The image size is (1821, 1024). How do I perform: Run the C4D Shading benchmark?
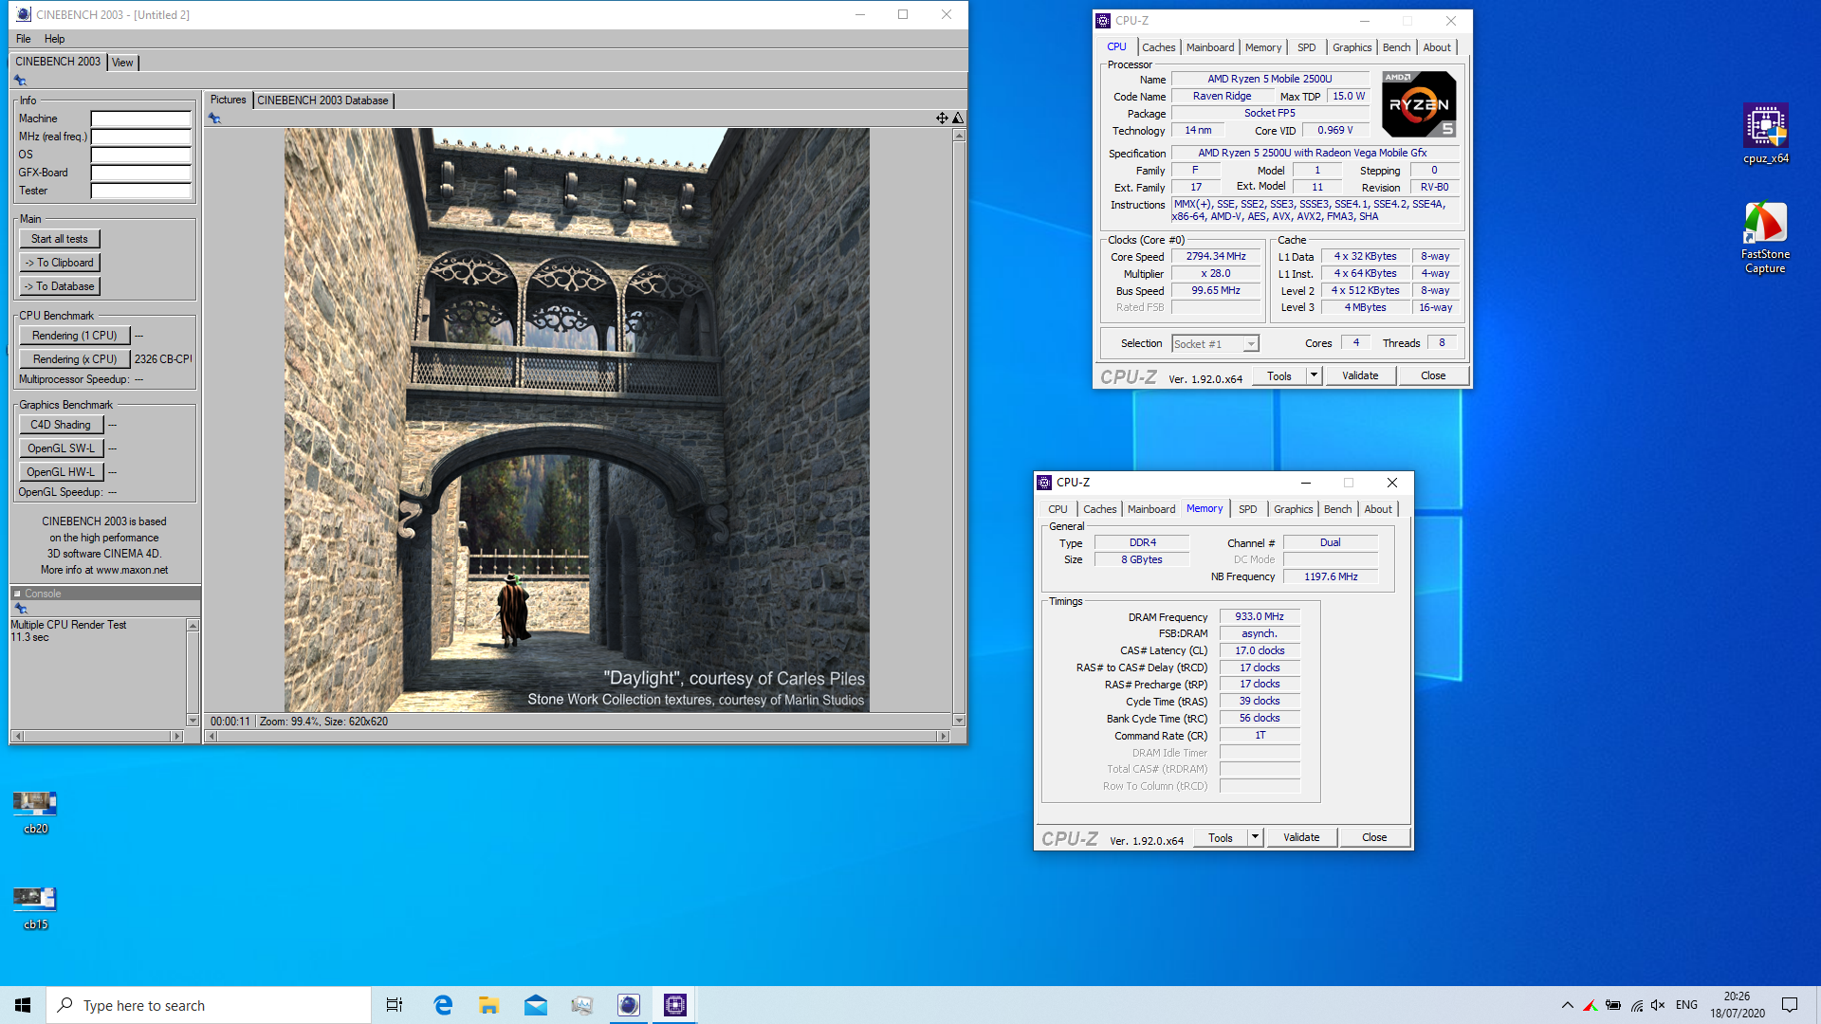62,425
